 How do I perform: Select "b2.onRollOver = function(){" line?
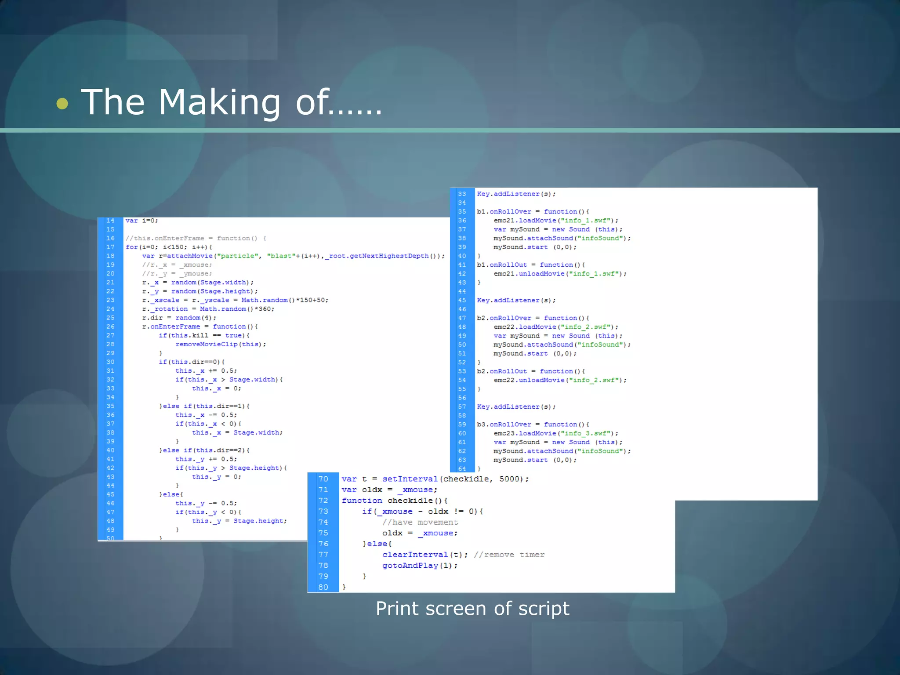pos(533,318)
